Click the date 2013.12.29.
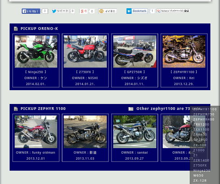Screen dimensions: 220x184 pyautogui.click(x=184, y=84)
